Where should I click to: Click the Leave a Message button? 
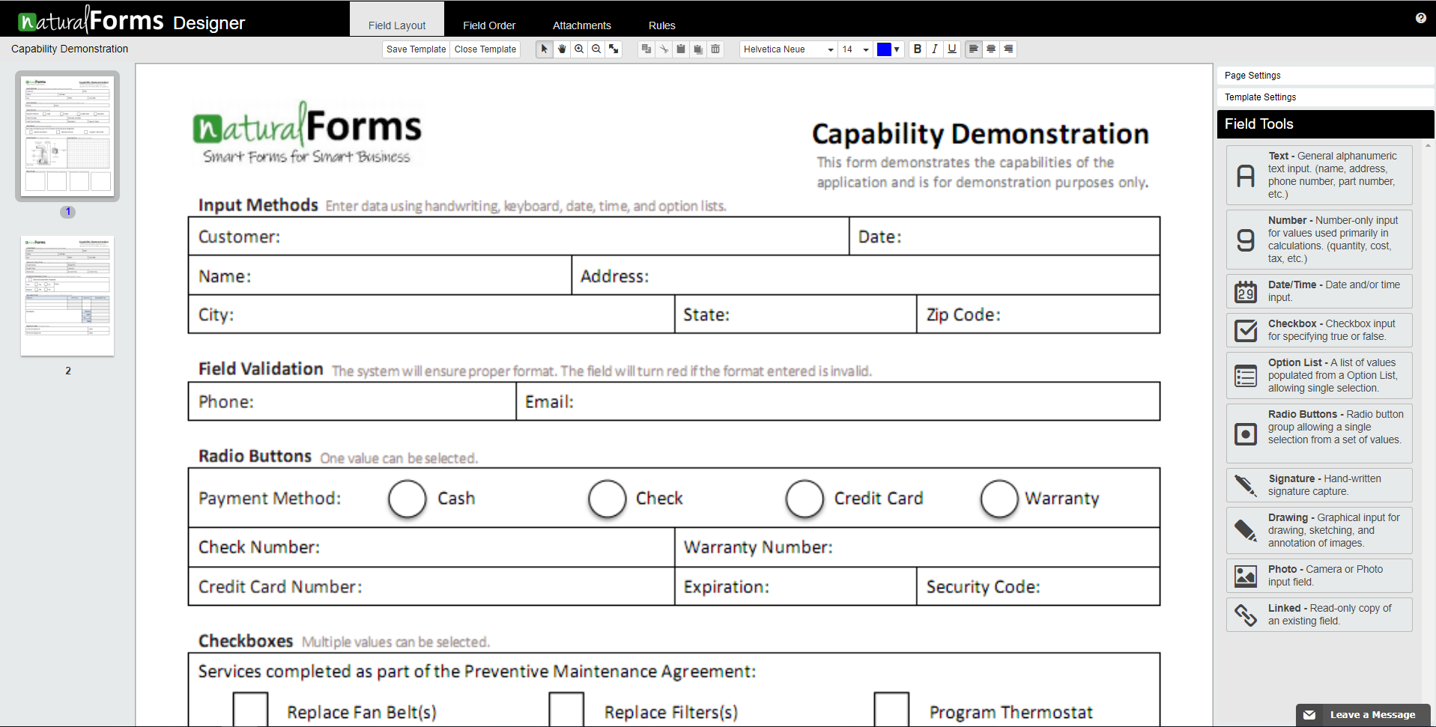tap(1363, 715)
